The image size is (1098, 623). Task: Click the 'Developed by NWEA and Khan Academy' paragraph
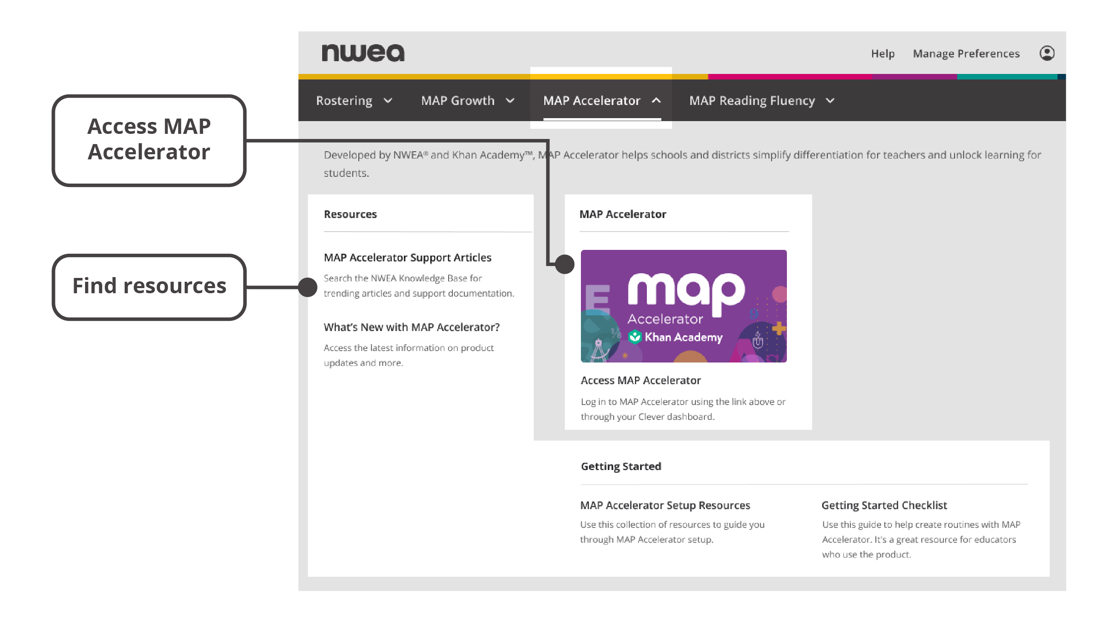pos(682,164)
